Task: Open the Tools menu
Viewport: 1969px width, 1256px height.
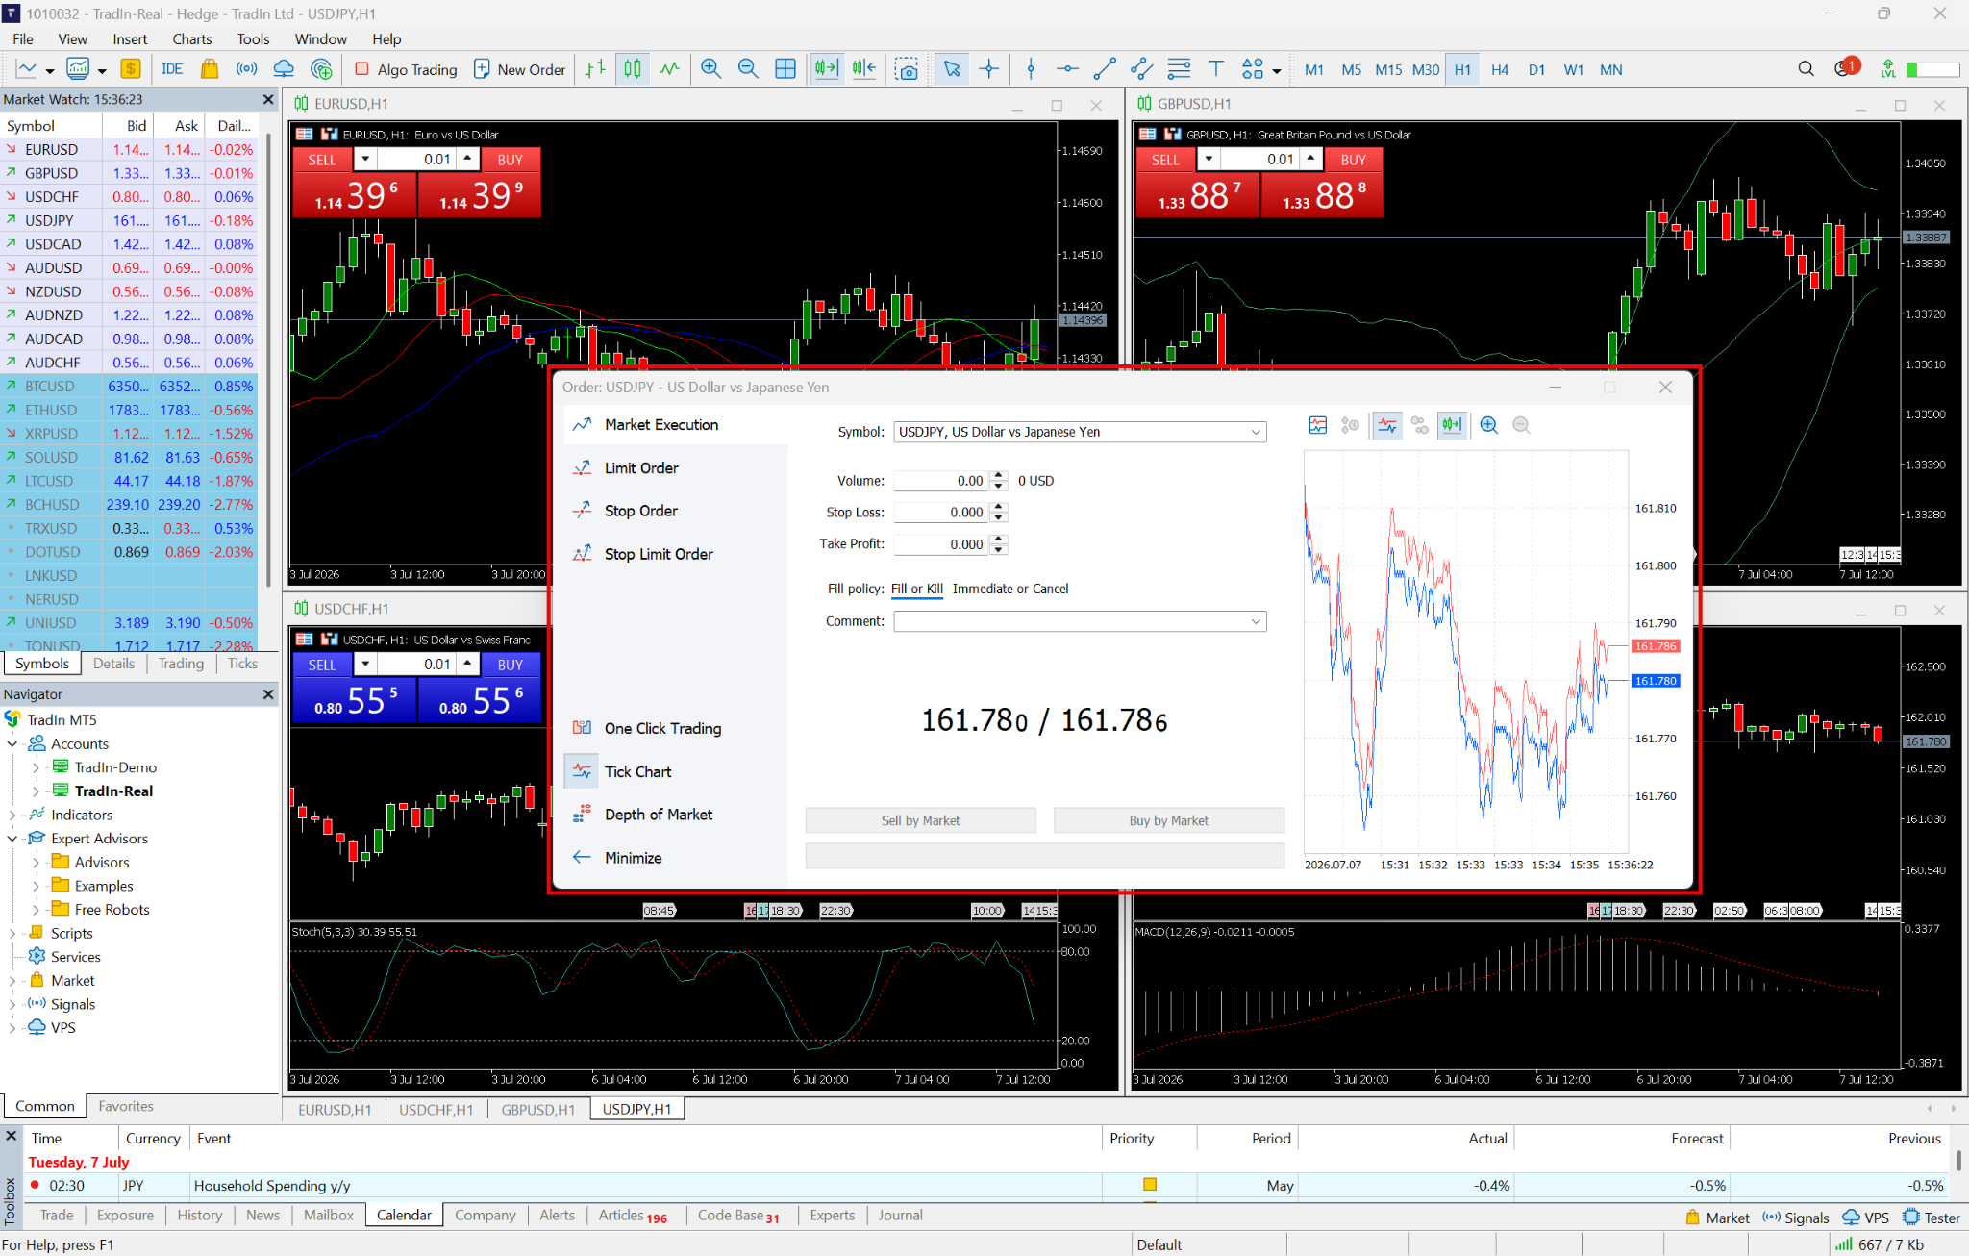Action: point(253,38)
